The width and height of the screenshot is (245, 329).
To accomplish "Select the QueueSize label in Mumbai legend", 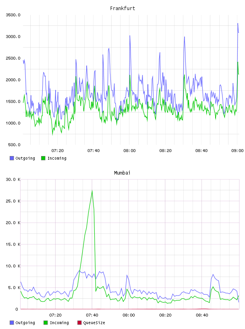I will pos(94,323).
